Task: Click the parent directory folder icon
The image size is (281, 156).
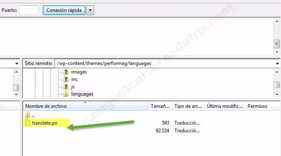Action: (x=28, y=115)
